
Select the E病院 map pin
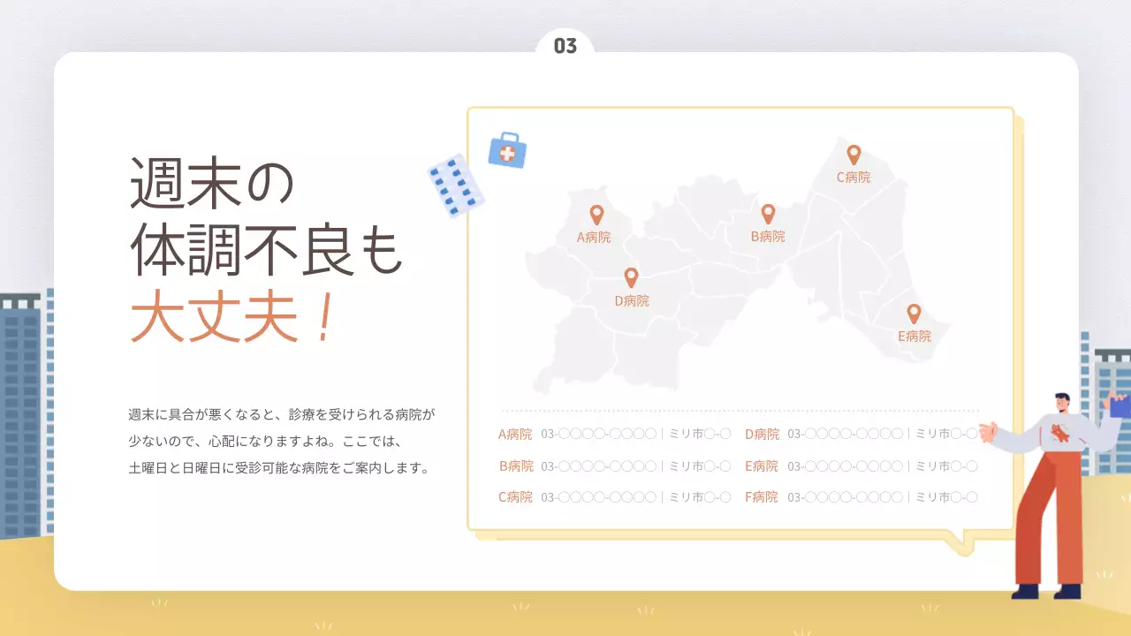915,314
